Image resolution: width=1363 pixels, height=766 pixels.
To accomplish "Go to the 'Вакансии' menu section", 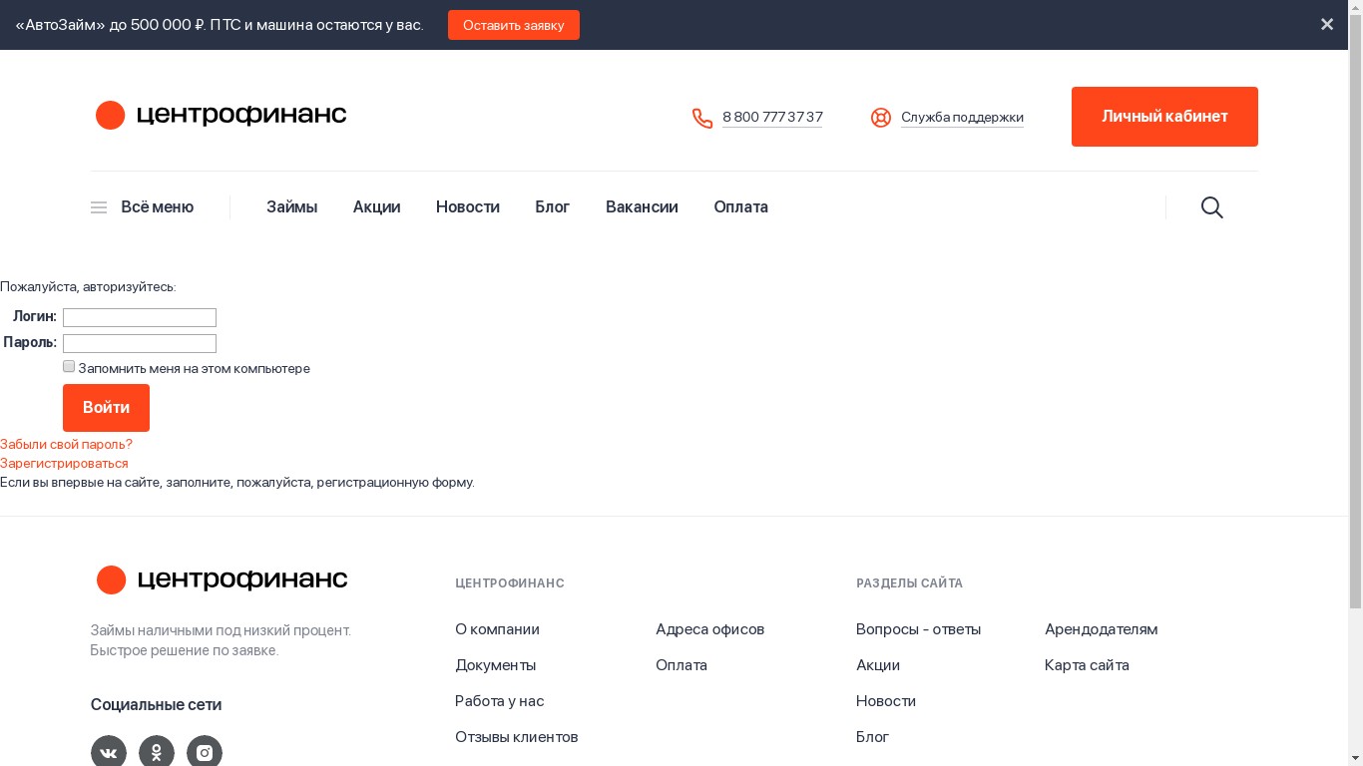I will pos(642,207).
